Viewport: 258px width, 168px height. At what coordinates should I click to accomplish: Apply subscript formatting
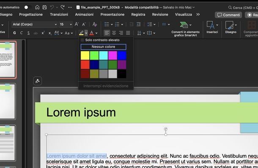pos(50,33)
